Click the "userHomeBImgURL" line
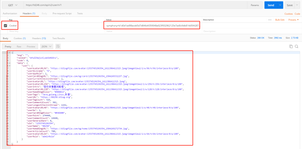 [78, 129]
